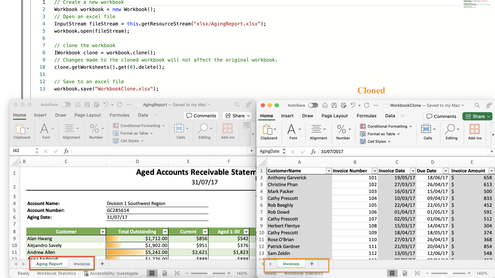The image size is (495, 278).
Task: Open Add-ins in AgingReport window
Action: tap(227, 132)
